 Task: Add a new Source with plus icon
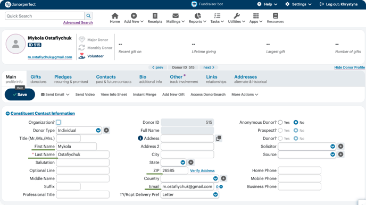click(341, 154)
